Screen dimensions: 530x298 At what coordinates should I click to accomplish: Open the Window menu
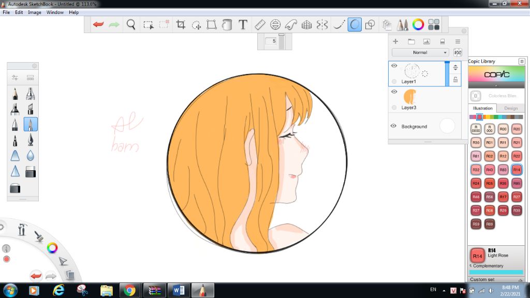[55, 12]
